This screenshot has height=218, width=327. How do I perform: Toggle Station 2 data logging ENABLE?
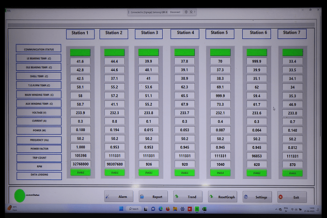[114, 173]
